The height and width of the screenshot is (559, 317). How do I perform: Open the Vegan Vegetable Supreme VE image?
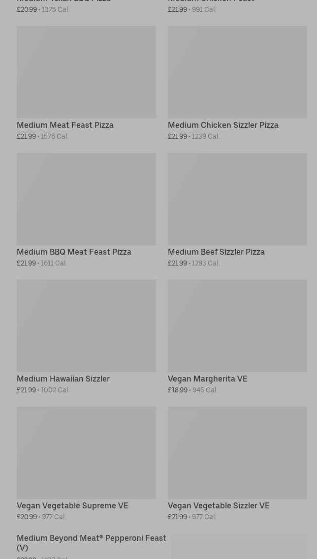[86, 452]
